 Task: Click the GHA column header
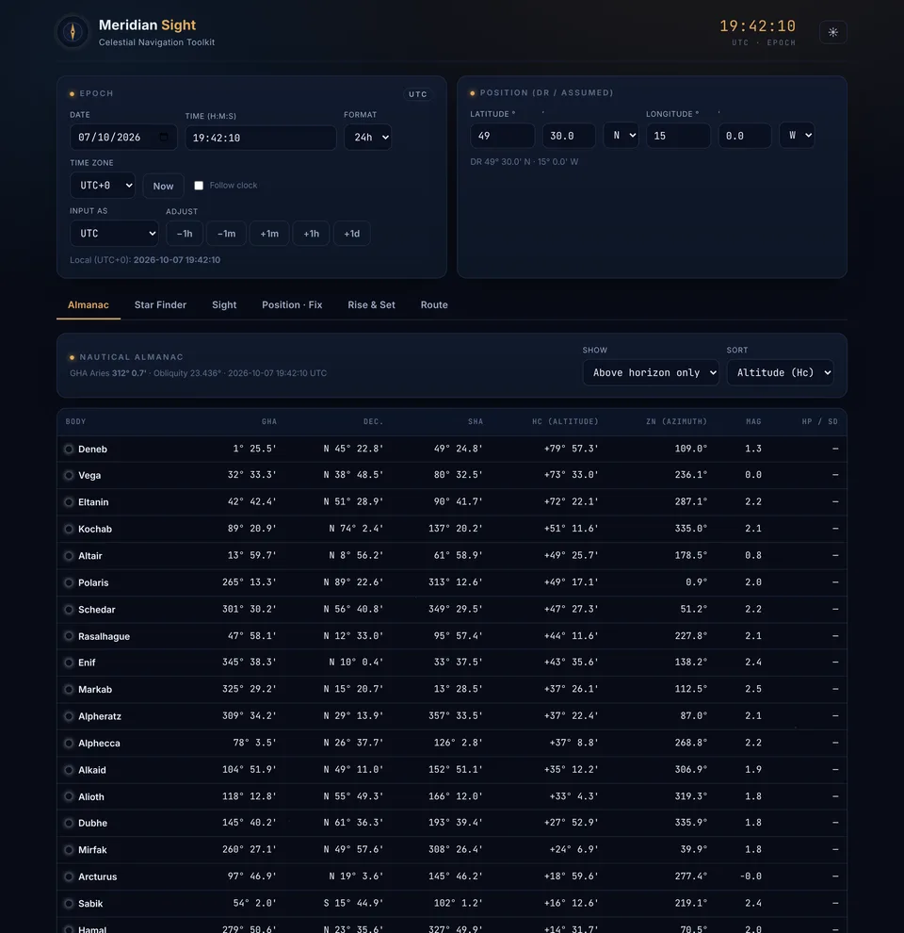pyautogui.click(x=269, y=421)
